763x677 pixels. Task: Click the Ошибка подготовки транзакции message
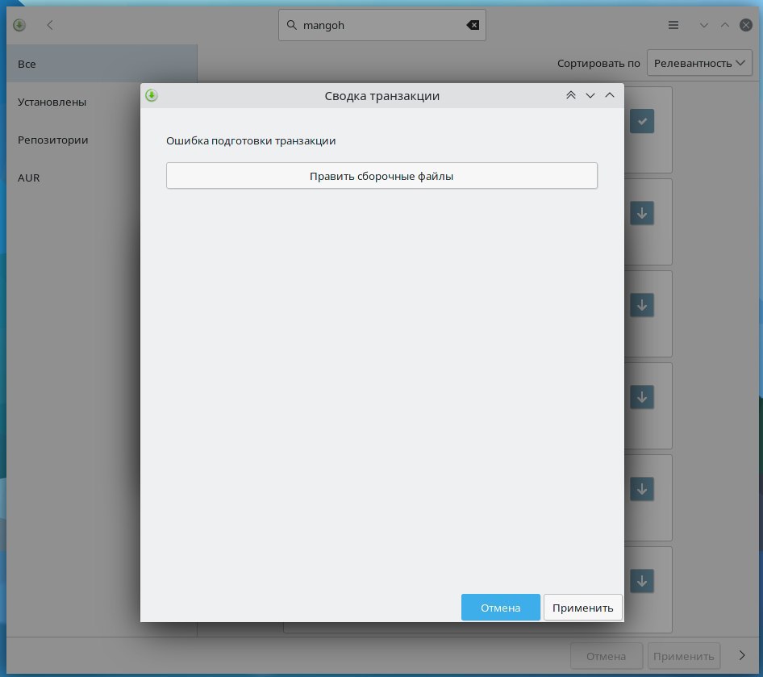coord(251,140)
